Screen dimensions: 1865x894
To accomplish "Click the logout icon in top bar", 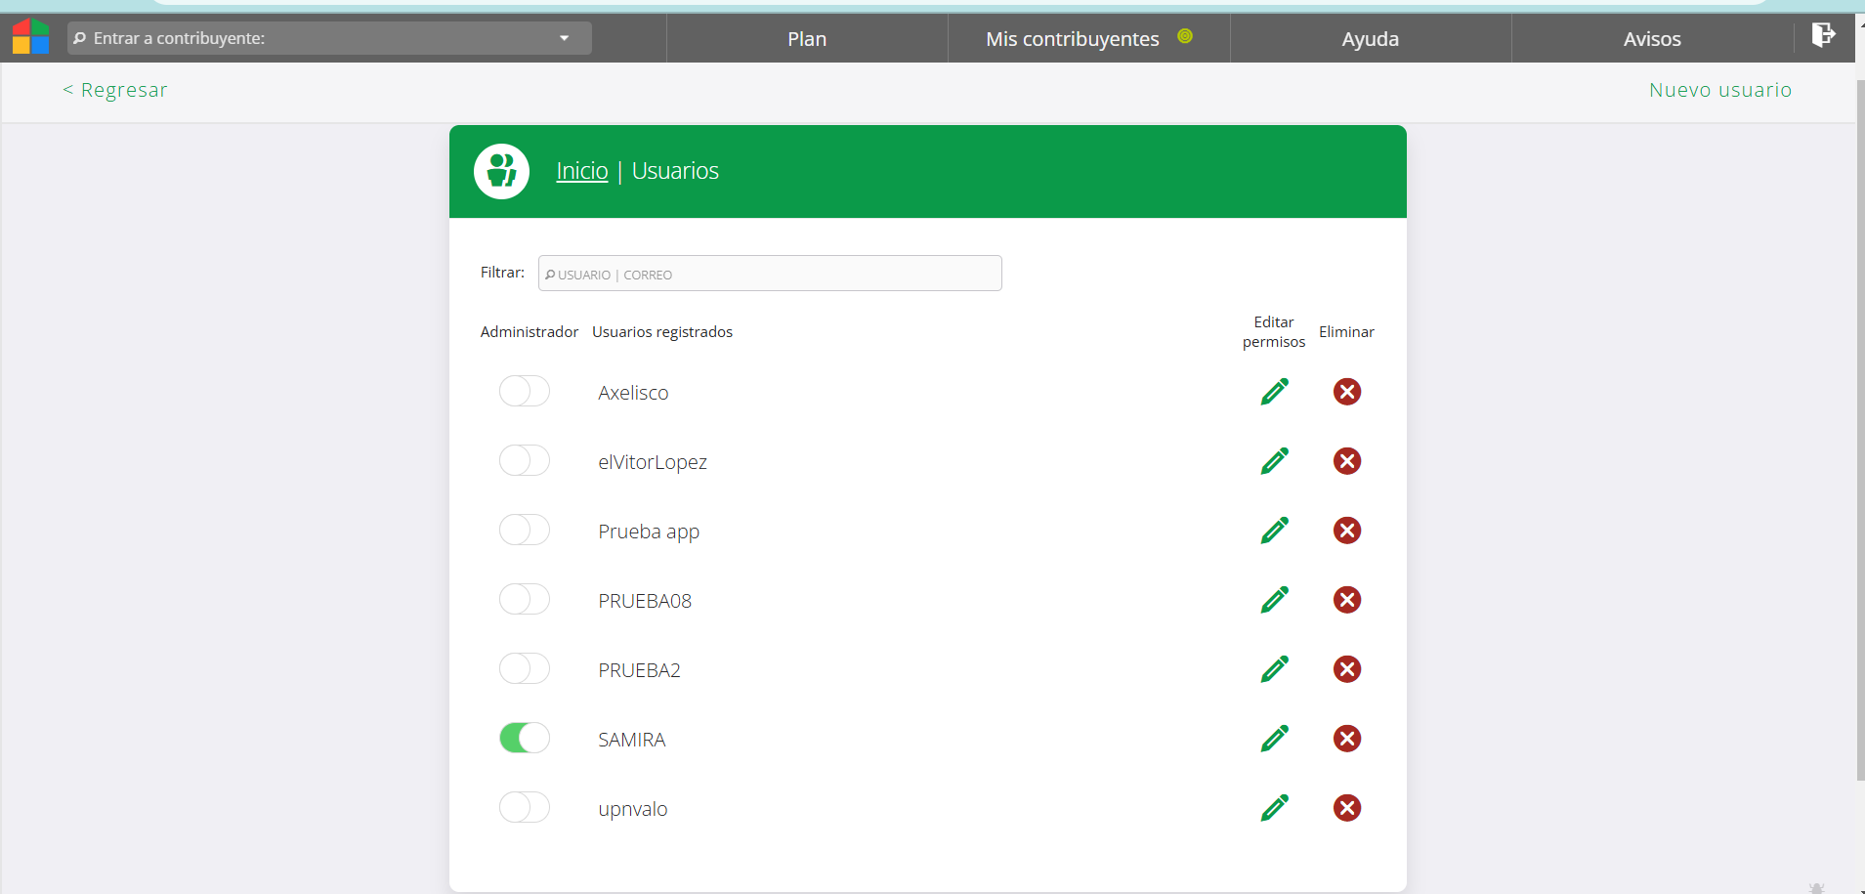I will pos(1822,36).
